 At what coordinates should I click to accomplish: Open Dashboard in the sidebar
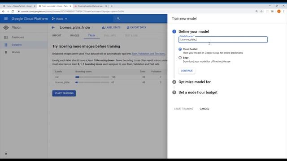[18, 38]
